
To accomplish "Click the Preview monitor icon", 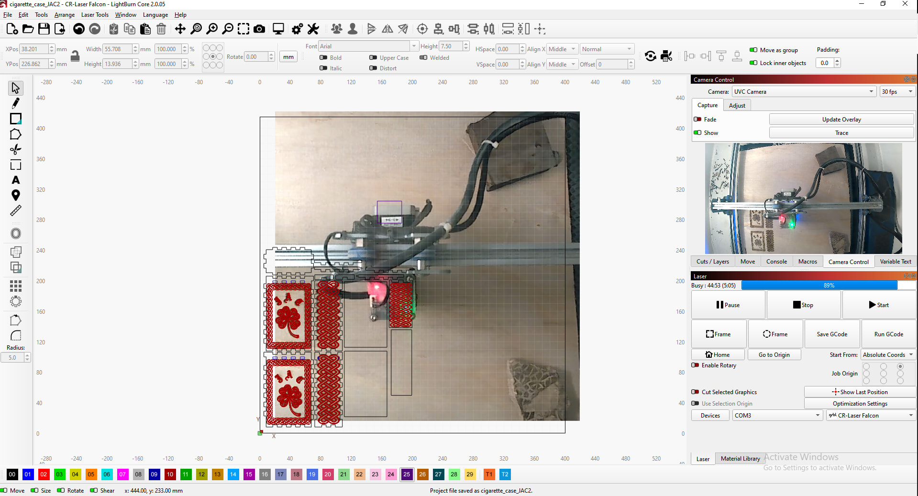I will 278,29.
